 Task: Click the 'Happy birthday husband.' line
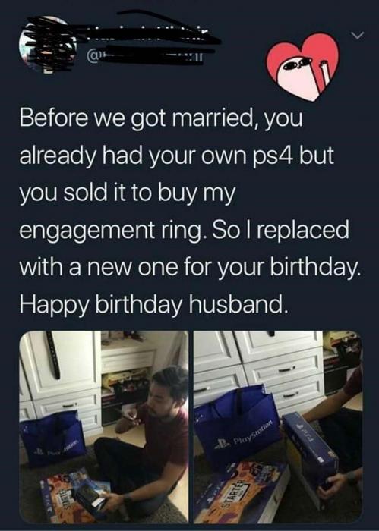coord(153,303)
